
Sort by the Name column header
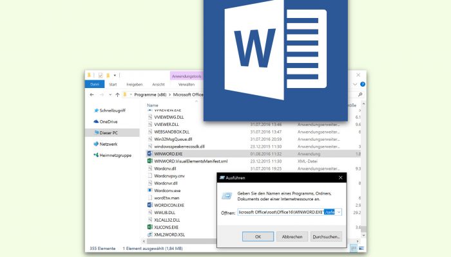click(x=153, y=105)
